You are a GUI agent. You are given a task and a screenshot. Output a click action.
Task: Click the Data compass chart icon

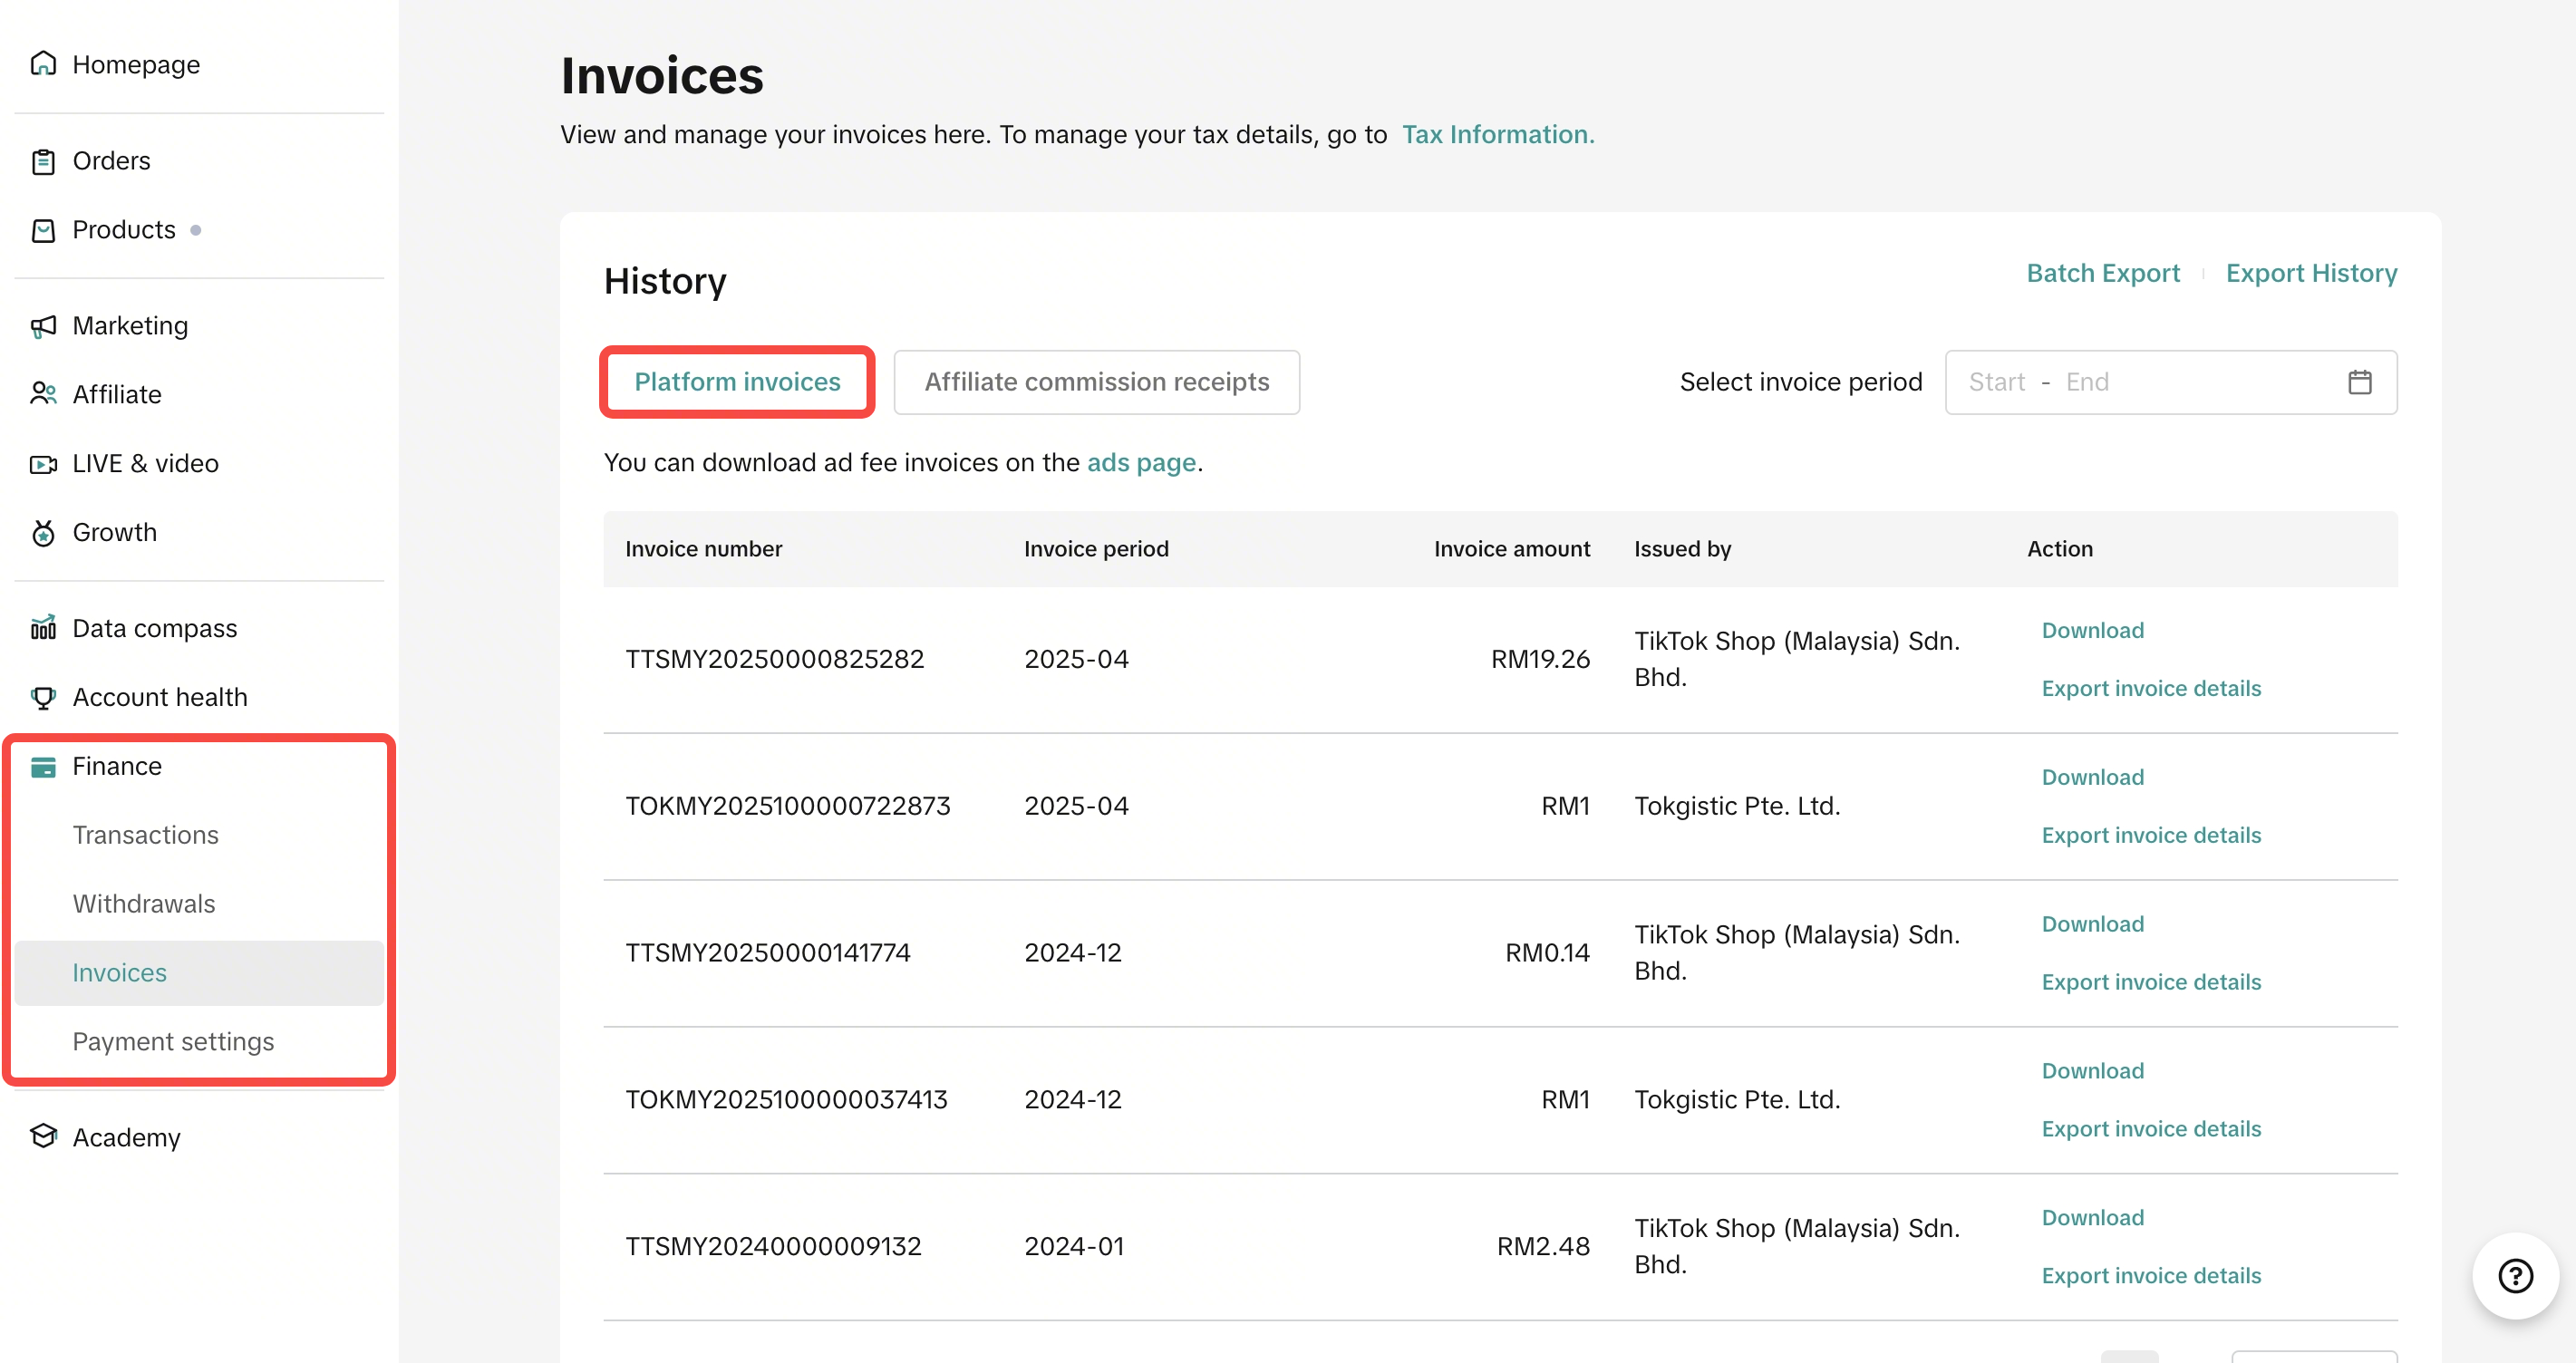[43, 628]
